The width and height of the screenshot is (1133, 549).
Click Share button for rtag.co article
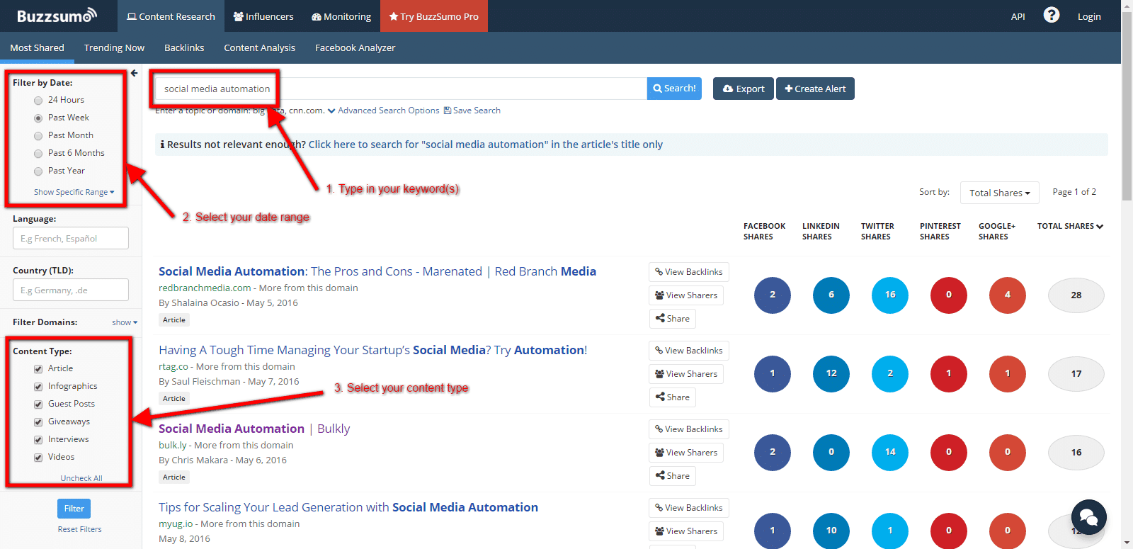coord(672,397)
